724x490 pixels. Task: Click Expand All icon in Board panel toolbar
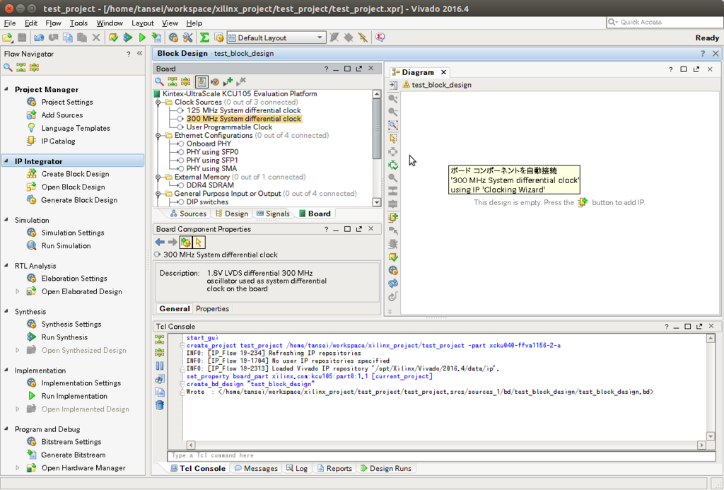tap(185, 82)
